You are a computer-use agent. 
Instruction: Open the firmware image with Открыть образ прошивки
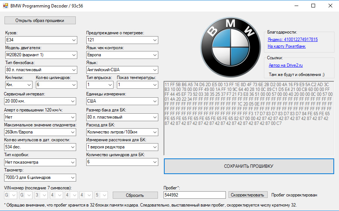pos(40,21)
